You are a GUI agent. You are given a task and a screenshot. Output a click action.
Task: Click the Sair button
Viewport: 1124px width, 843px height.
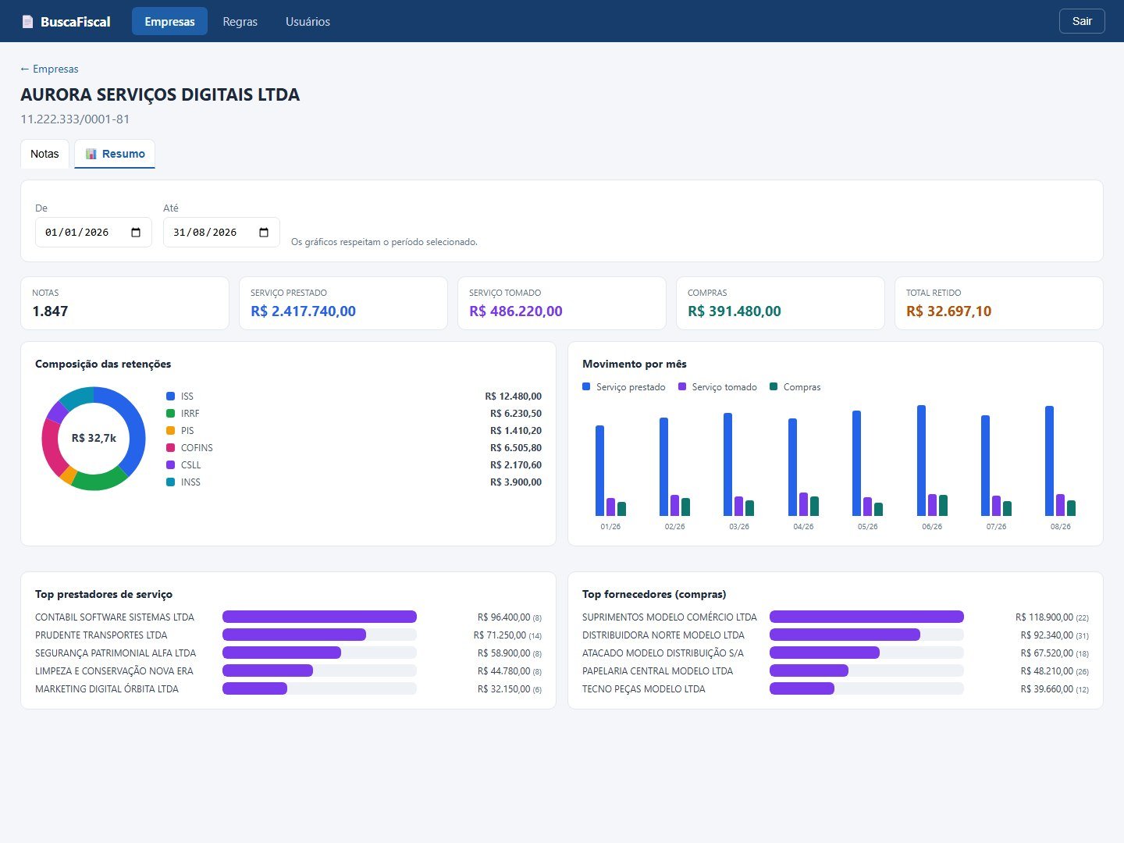[x=1082, y=21]
